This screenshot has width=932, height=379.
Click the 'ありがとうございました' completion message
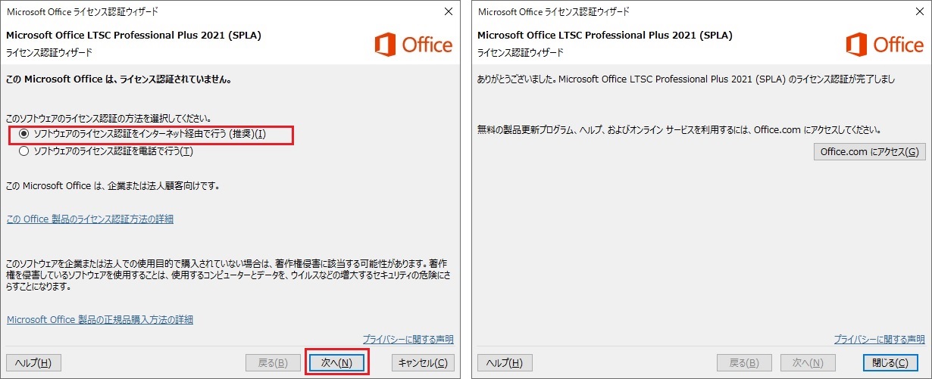click(x=686, y=79)
